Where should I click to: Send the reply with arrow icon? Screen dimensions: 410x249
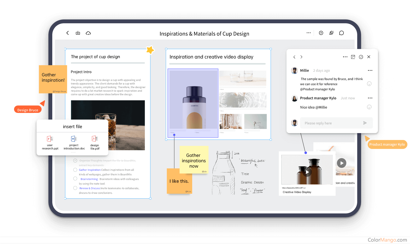pos(365,123)
